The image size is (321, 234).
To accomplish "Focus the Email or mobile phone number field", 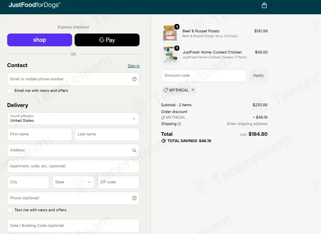I will coord(73,79).
